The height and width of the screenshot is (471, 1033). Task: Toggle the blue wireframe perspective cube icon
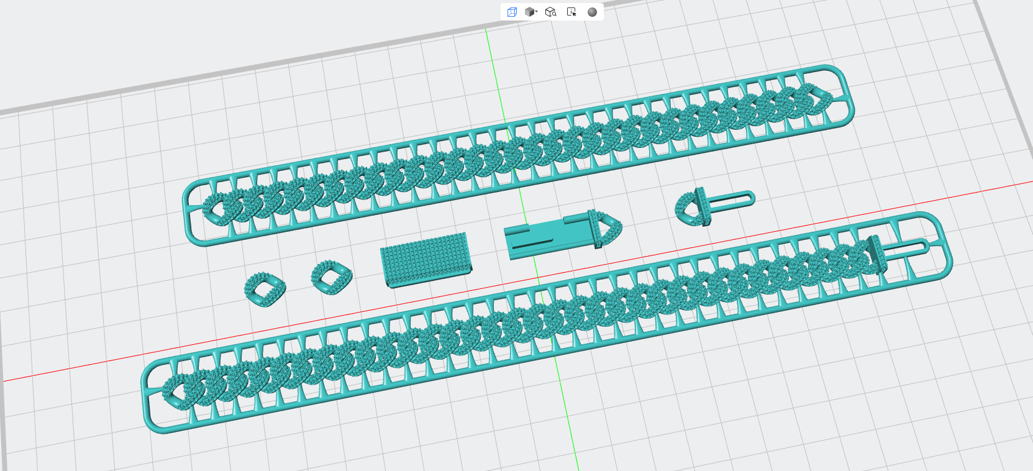512,12
